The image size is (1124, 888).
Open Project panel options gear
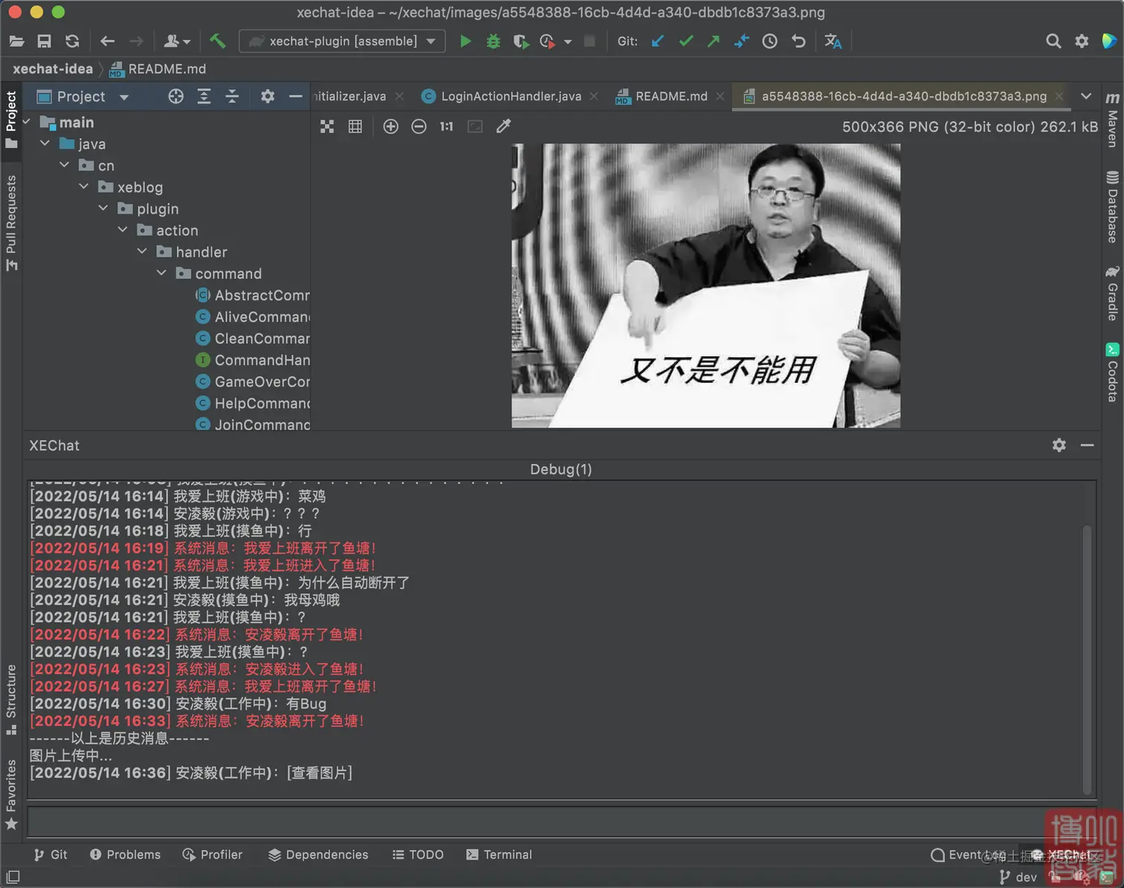[268, 96]
